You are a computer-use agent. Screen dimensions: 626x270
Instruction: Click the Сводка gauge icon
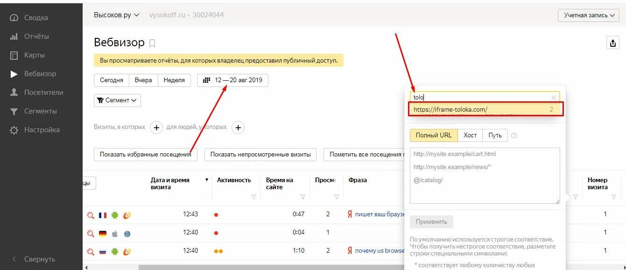14,18
